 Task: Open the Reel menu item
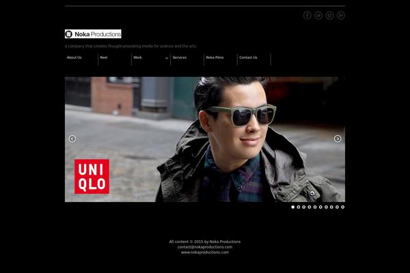(x=104, y=57)
